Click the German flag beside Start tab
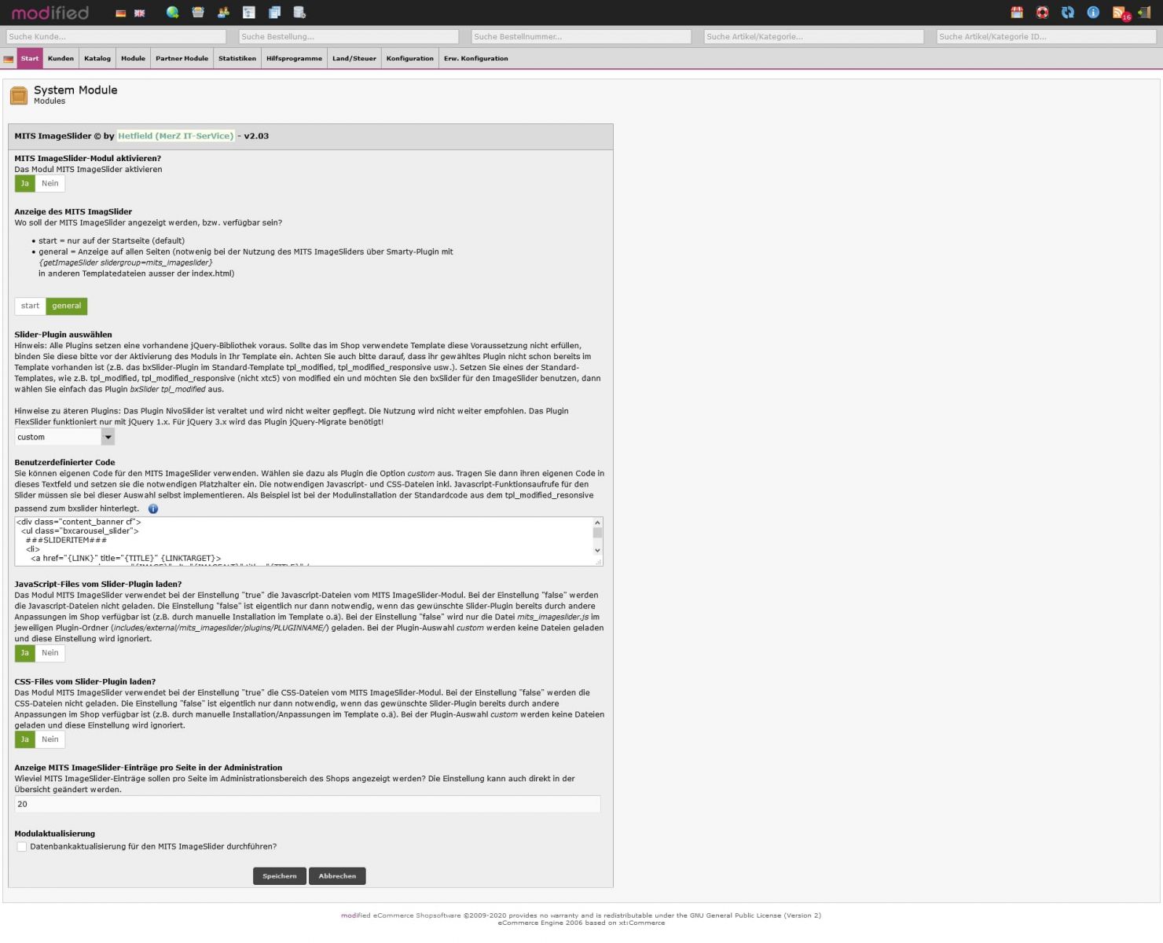 (x=9, y=59)
